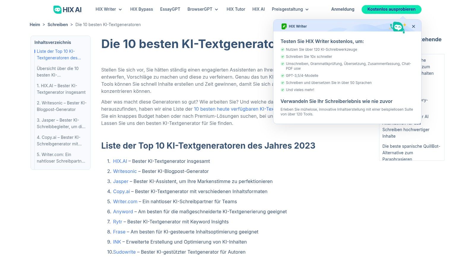
Task: Jump to '4. Copy.ai' contents entry
Action: 59,141
